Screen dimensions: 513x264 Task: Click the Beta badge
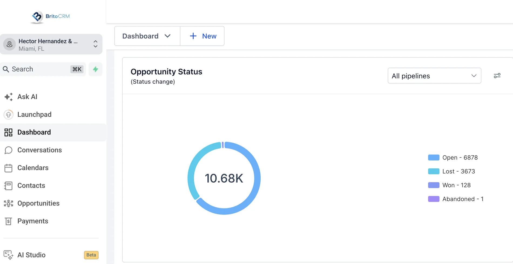[91, 255]
